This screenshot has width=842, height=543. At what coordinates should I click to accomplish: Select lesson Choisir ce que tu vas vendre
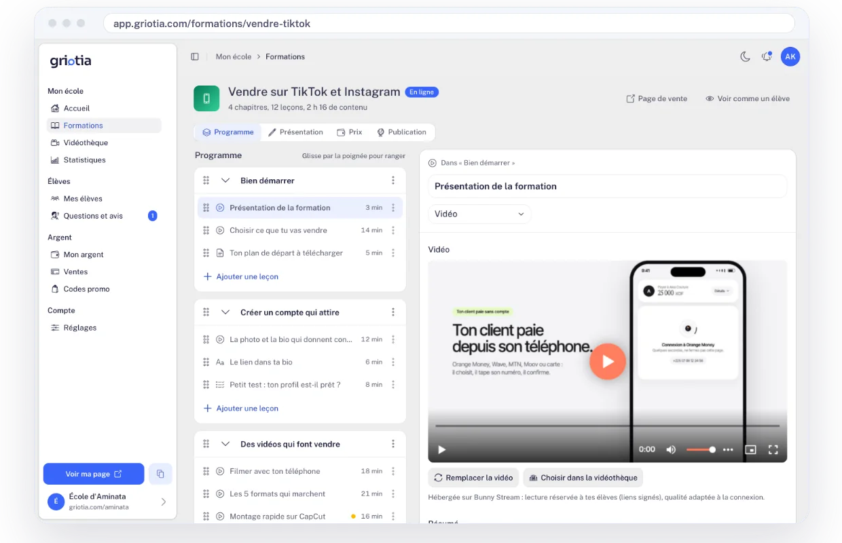coord(300,230)
